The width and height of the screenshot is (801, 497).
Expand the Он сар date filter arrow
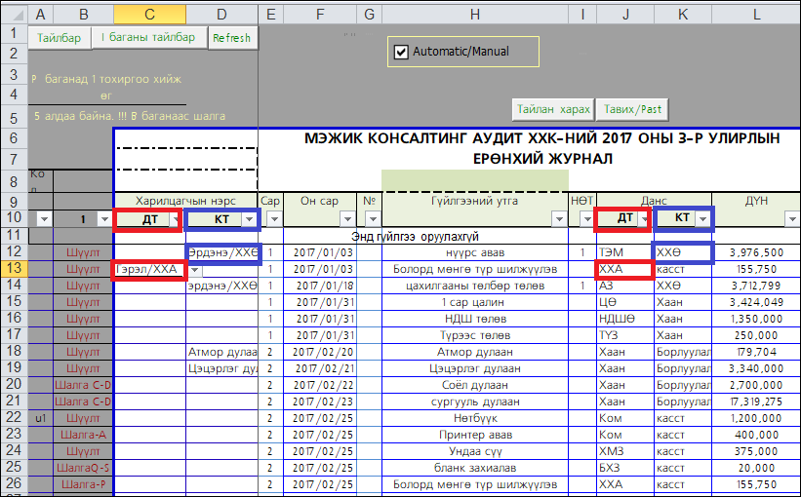pos(348,220)
